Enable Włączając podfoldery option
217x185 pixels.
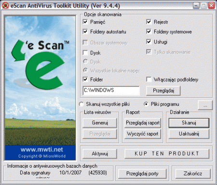point(149,79)
